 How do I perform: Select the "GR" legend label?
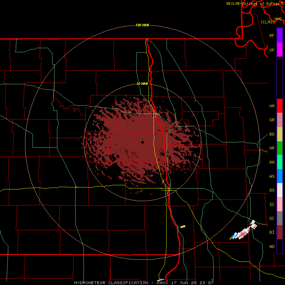(x=272, y=120)
